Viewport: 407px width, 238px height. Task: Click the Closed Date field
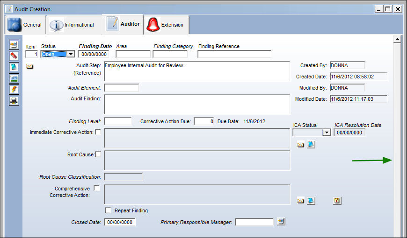(x=120, y=222)
